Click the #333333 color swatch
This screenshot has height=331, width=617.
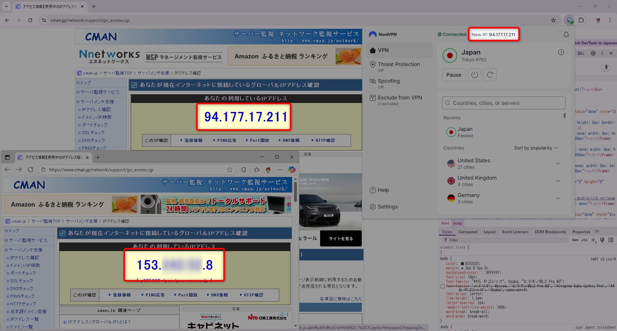462,264
